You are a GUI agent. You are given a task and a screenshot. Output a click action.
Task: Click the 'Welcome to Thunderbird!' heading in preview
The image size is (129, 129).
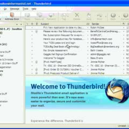click(68, 86)
